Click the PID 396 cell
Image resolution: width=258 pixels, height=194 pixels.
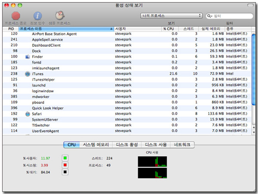tap(14, 108)
